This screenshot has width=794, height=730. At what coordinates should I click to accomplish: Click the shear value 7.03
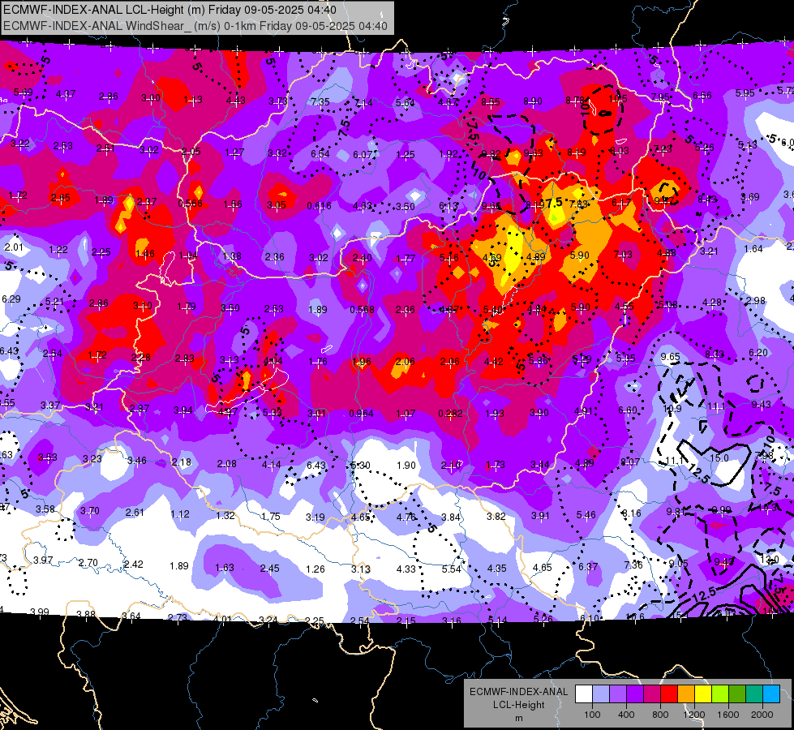pyautogui.click(x=624, y=255)
